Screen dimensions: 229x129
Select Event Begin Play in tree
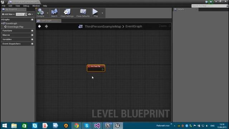pyautogui.click(x=15, y=27)
